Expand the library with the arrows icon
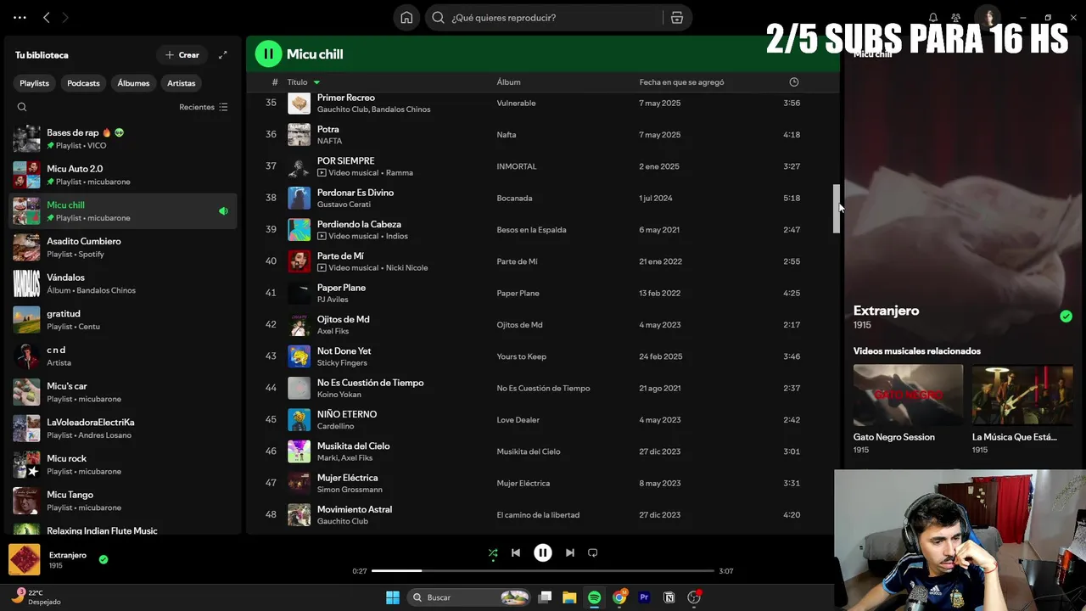 (x=222, y=55)
